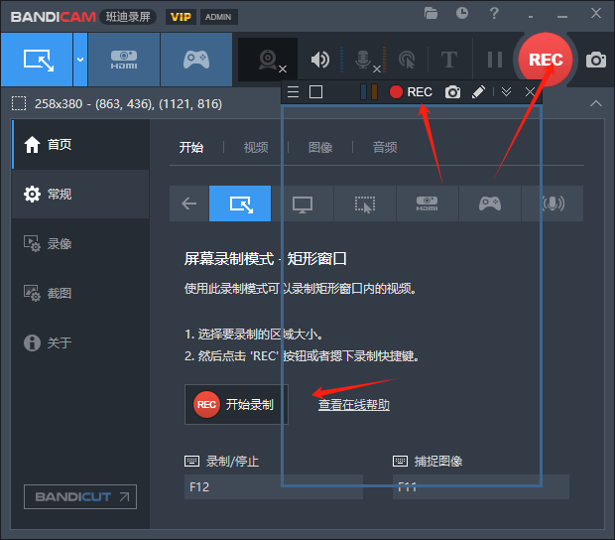
Task: Click the microphone volume level meter
Action: [385, 60]
